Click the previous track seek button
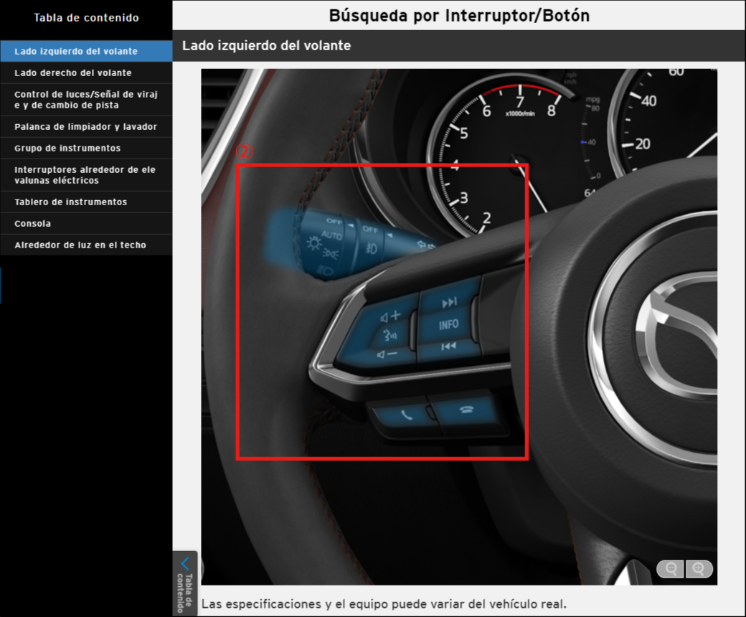This screenshot has height=617, width=746. pos(448,347)
